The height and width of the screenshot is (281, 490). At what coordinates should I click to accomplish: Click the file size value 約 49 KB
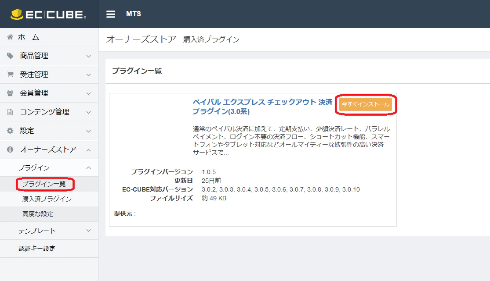[x=214, y=198]
